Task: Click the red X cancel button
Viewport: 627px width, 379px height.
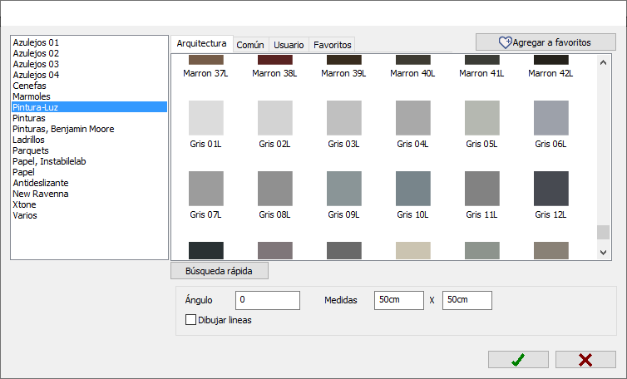Action: point(585,359)
